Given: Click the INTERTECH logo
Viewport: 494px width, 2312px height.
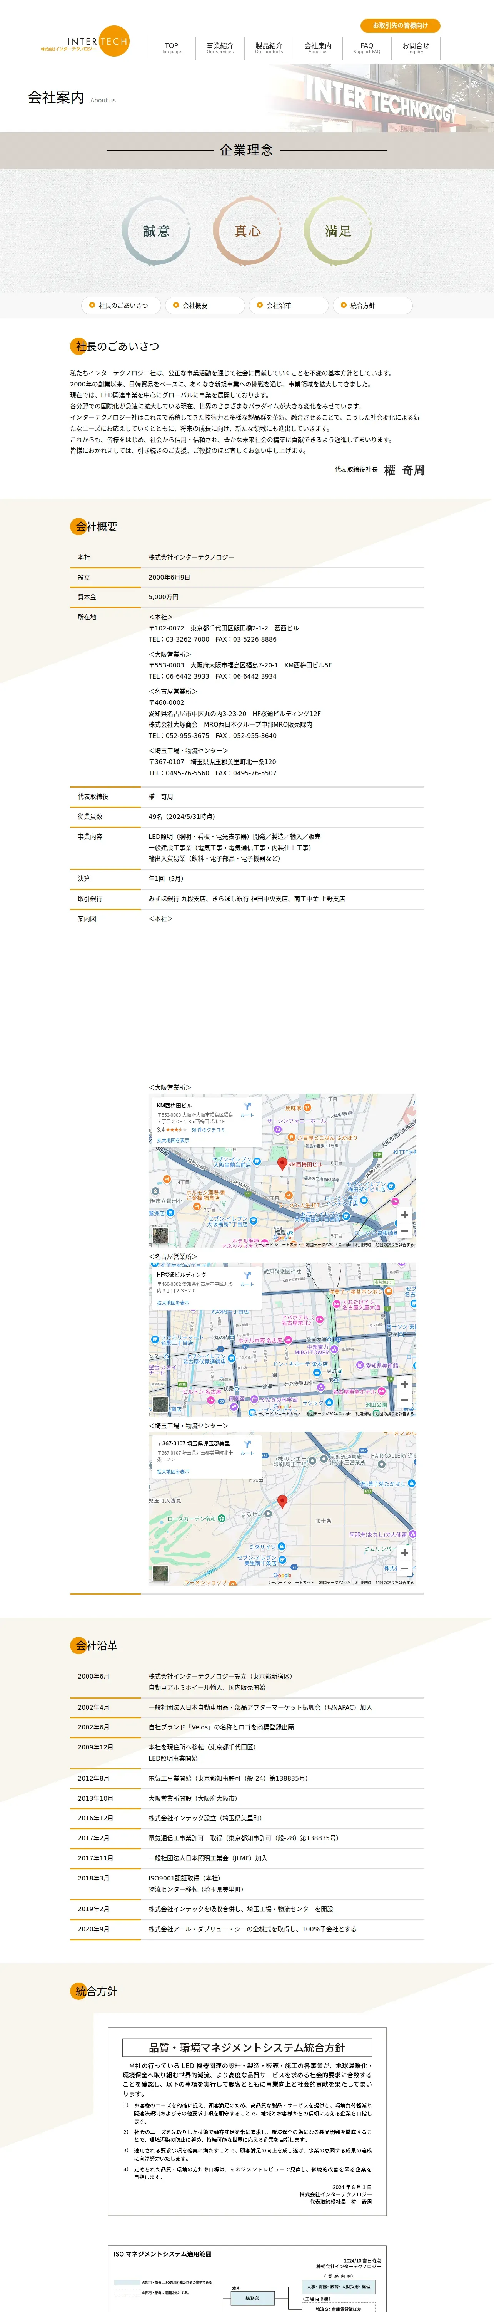Looking at the screenshot, I should coord(85,41).
